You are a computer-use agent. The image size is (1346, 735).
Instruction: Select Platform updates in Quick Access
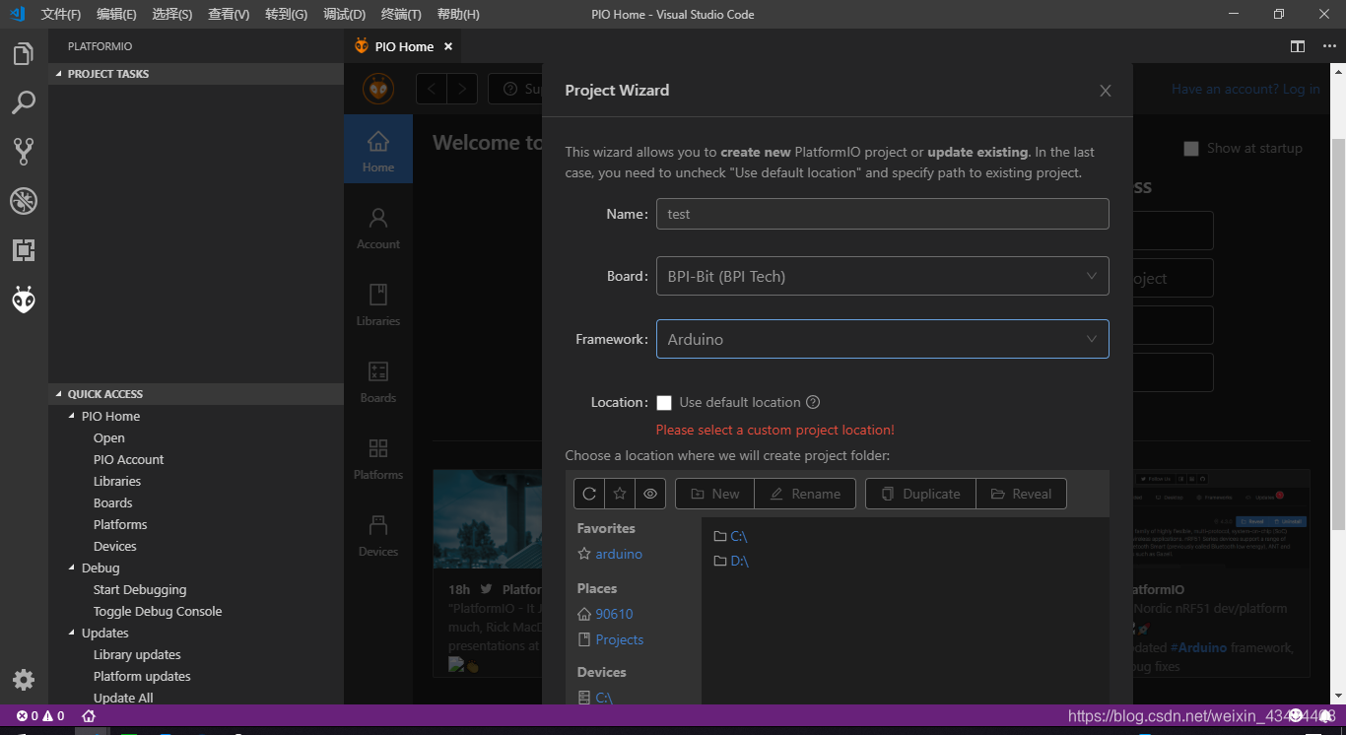click(142, 676)
